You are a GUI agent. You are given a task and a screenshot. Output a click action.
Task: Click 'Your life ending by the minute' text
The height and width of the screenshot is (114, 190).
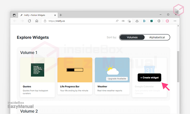(74, 90)
